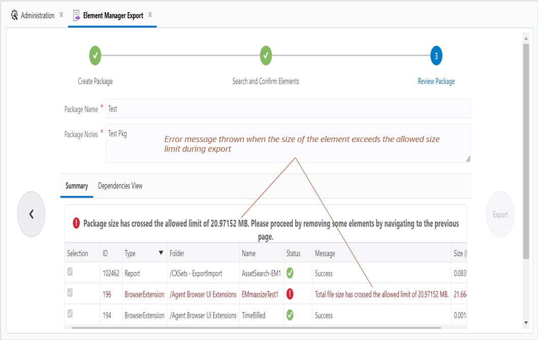
Task: Toggle selection checkbox for BrowserExtension 194
Action: (70, 313)
